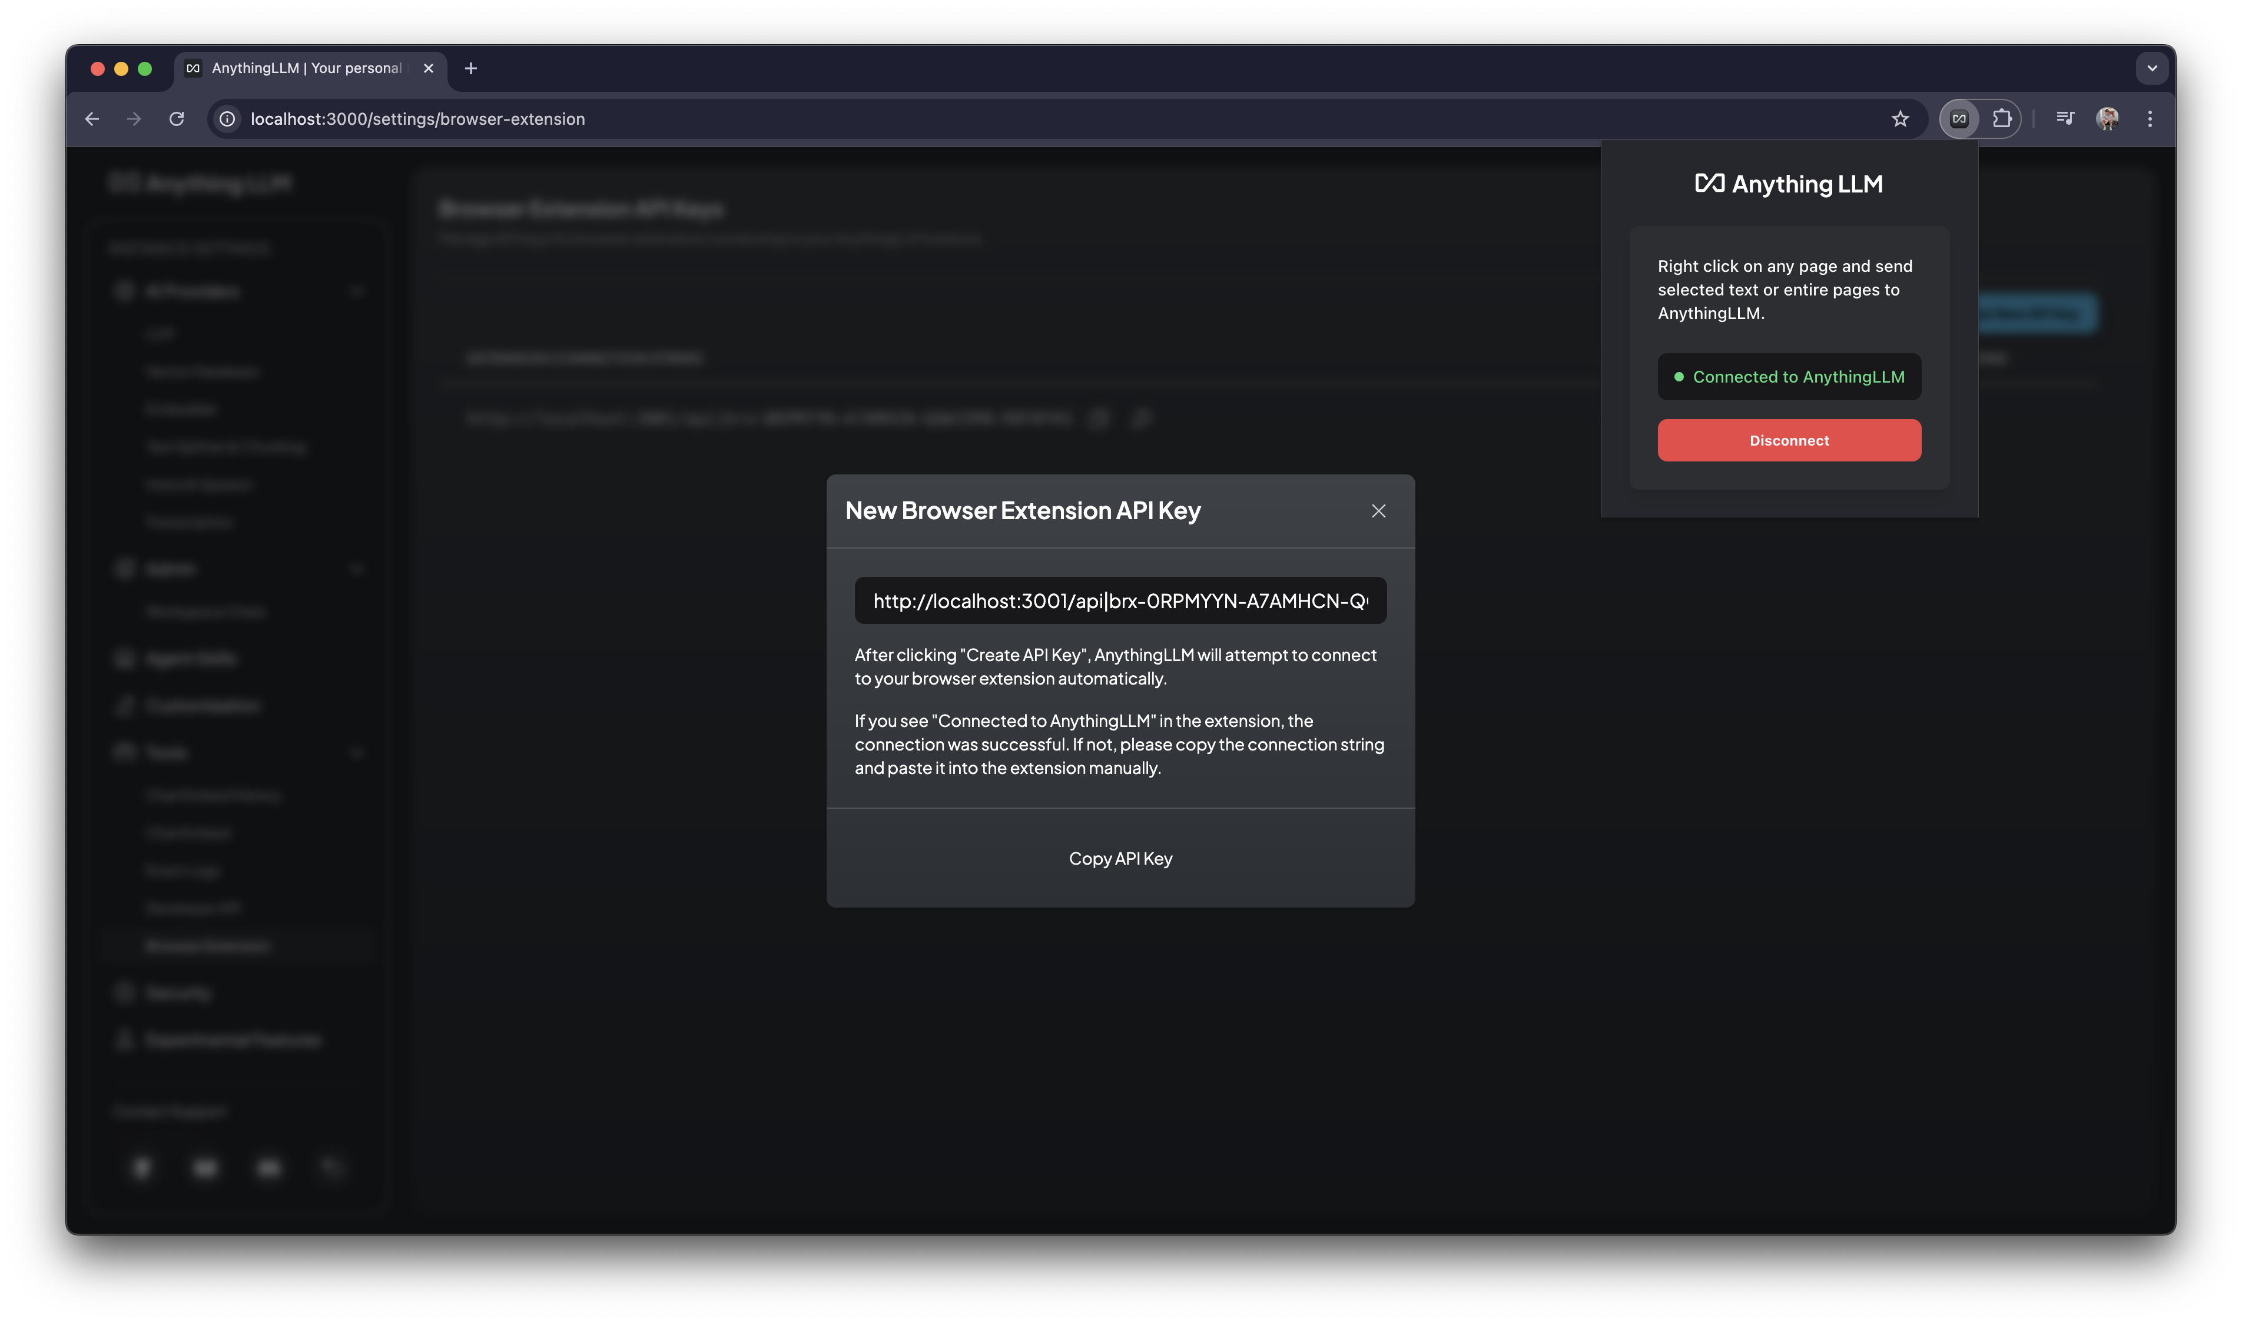Screen dimensions: 2242x1322
Task: Close the New Browser Extension API Key dialog
Action: click(1378, 510)
